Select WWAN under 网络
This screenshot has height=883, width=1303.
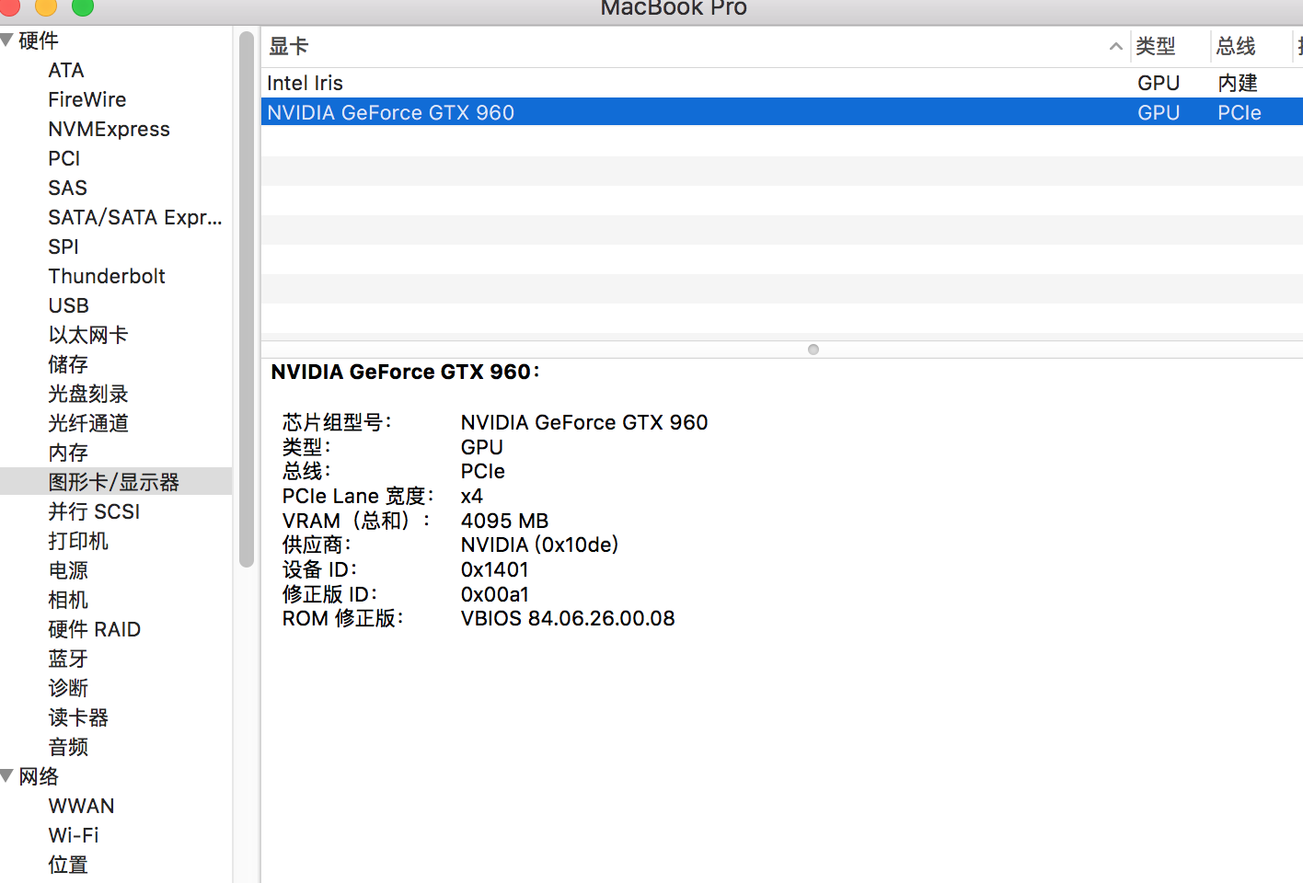click(82, 807)
